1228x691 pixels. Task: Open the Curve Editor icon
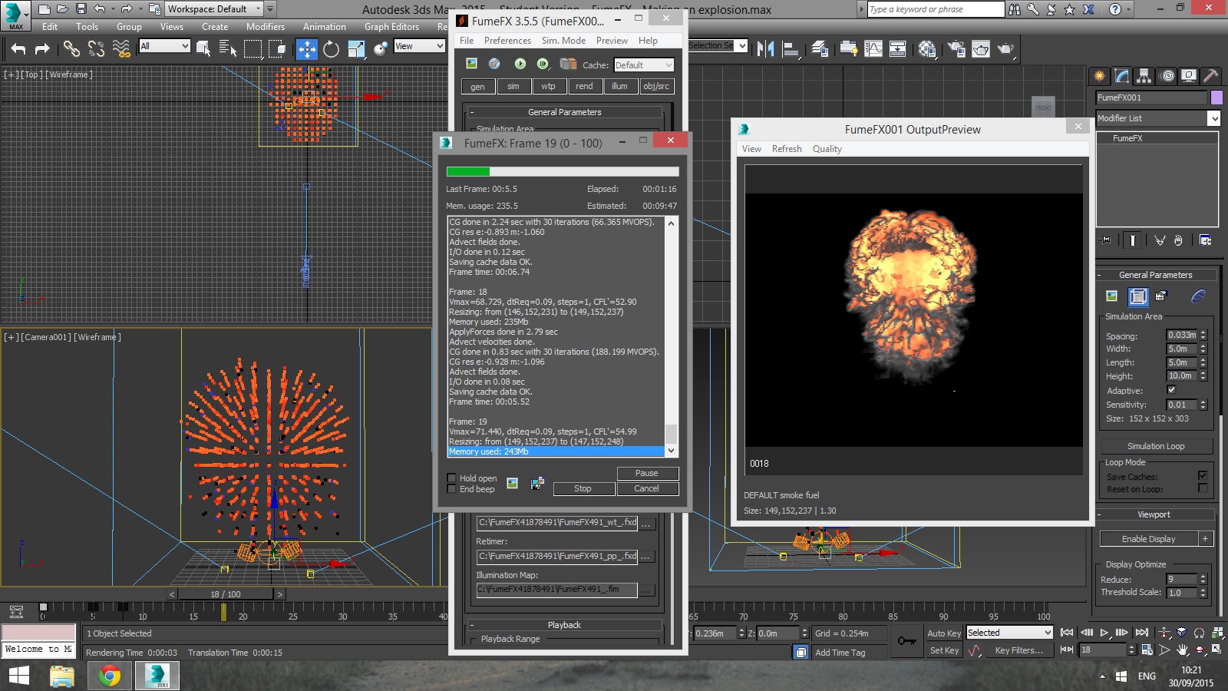[873, 49]
